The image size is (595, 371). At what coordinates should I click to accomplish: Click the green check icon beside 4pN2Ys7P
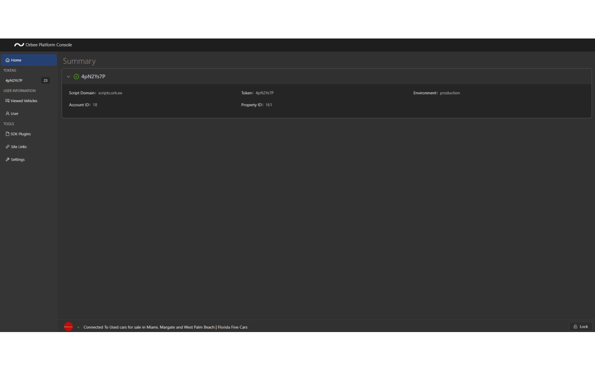click(76, 76)
